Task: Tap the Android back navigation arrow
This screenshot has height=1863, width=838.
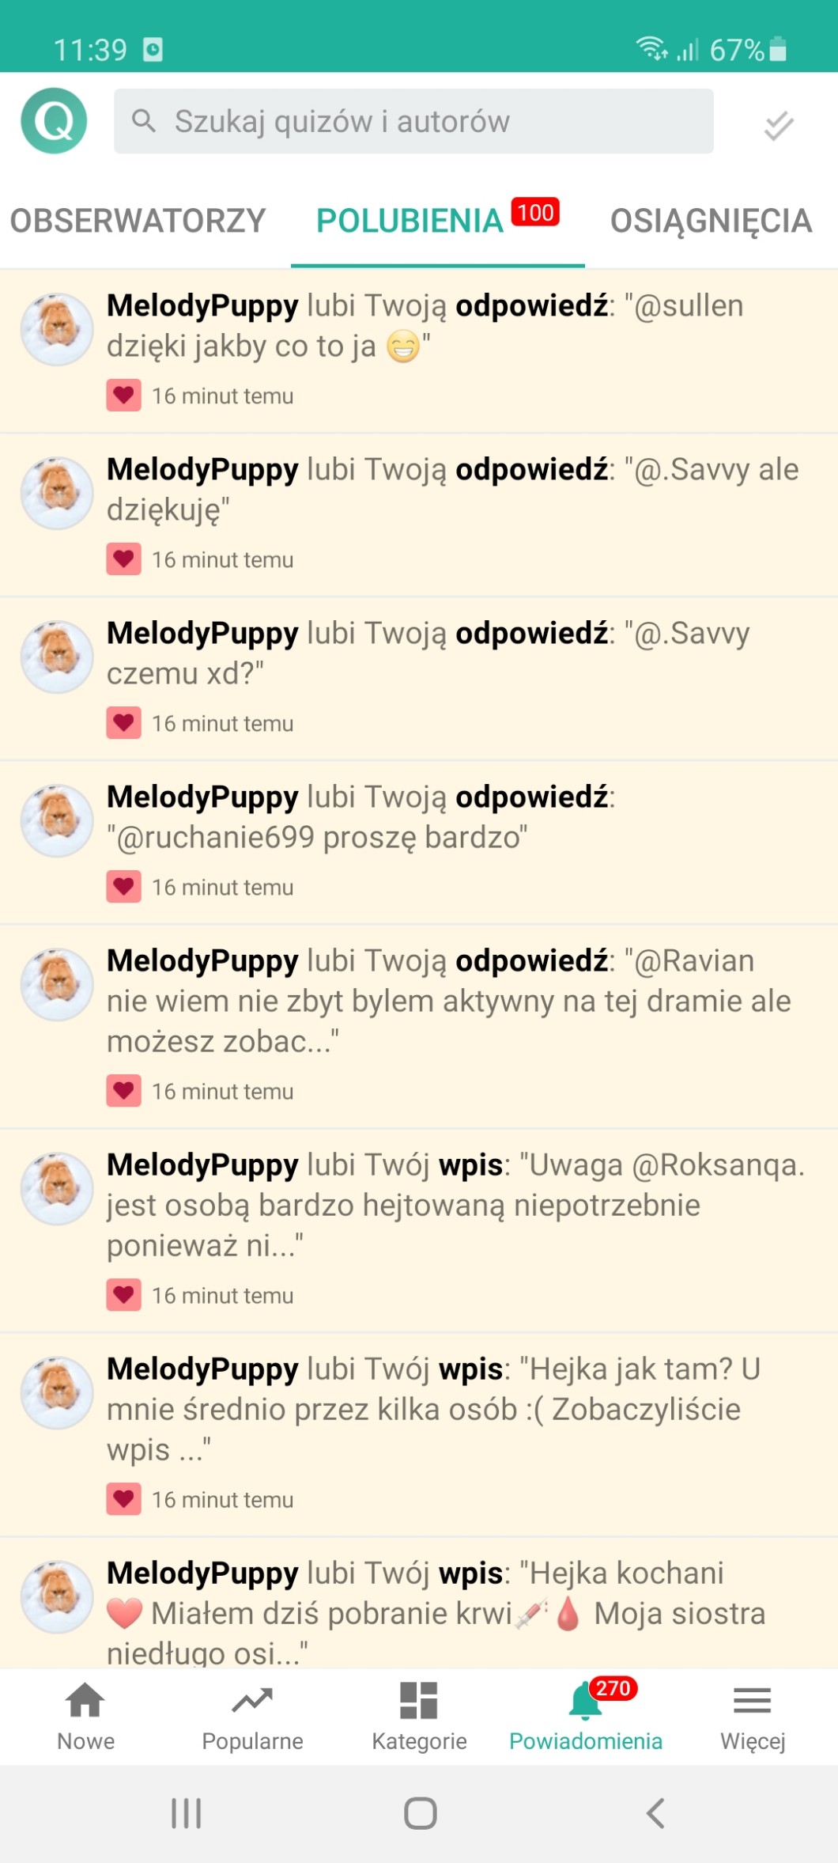Action: [655, 1812]
